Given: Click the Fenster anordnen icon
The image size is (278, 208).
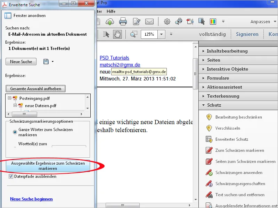Looking at the screenshot, I should pos(8,16).
